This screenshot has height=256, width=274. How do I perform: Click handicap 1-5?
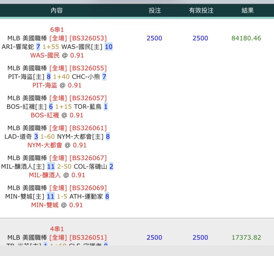(62, 196)
